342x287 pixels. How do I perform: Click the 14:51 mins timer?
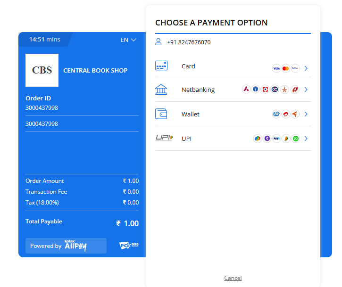tap(45, 40)
